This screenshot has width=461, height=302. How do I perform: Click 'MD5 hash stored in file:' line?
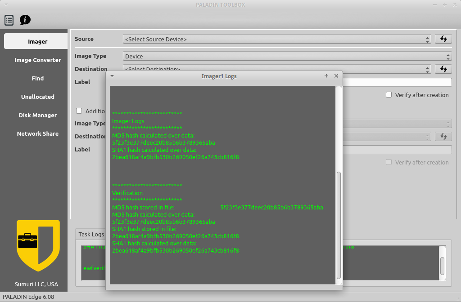tap(143, 207)
